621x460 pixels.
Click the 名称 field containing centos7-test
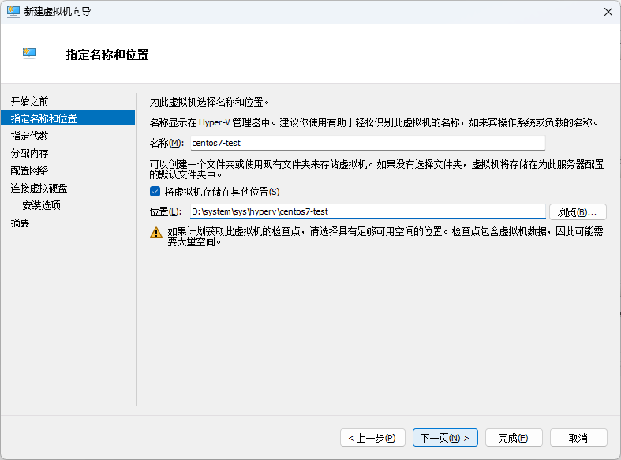pos(368,143)
